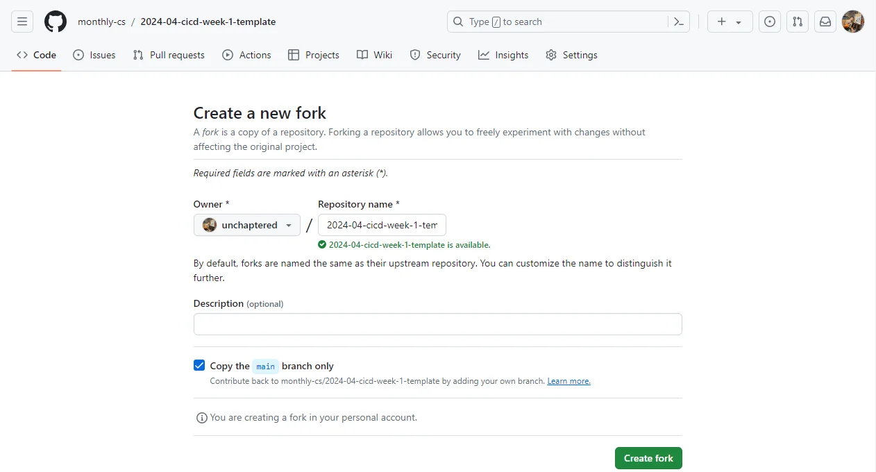Go to the Settings tab
The height and width of the screenshot is (472, 876).
pos(571,55)
